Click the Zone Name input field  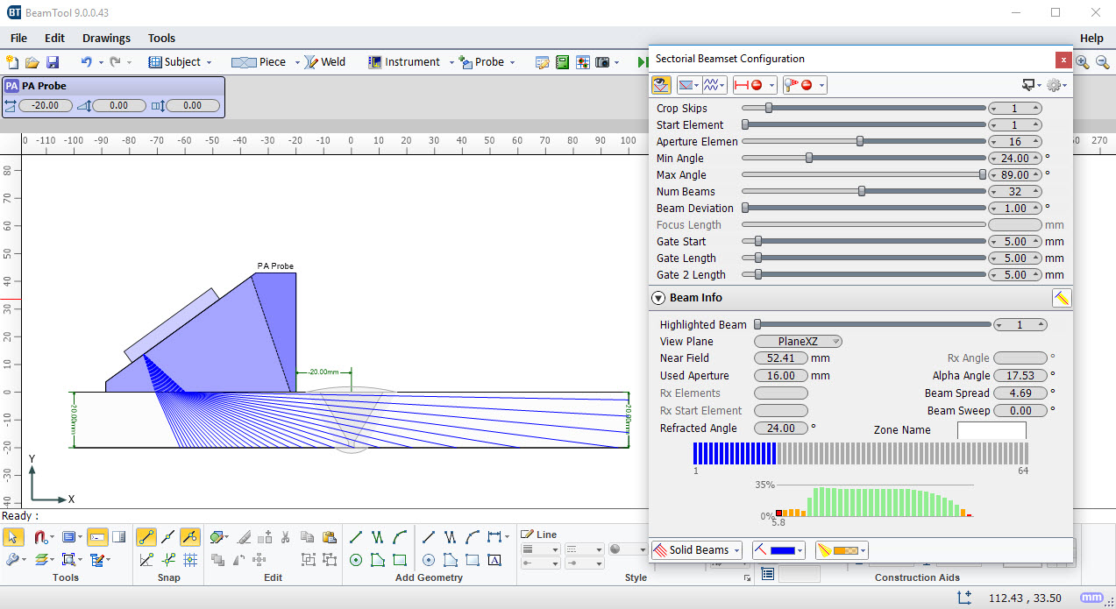coord(991,430)
